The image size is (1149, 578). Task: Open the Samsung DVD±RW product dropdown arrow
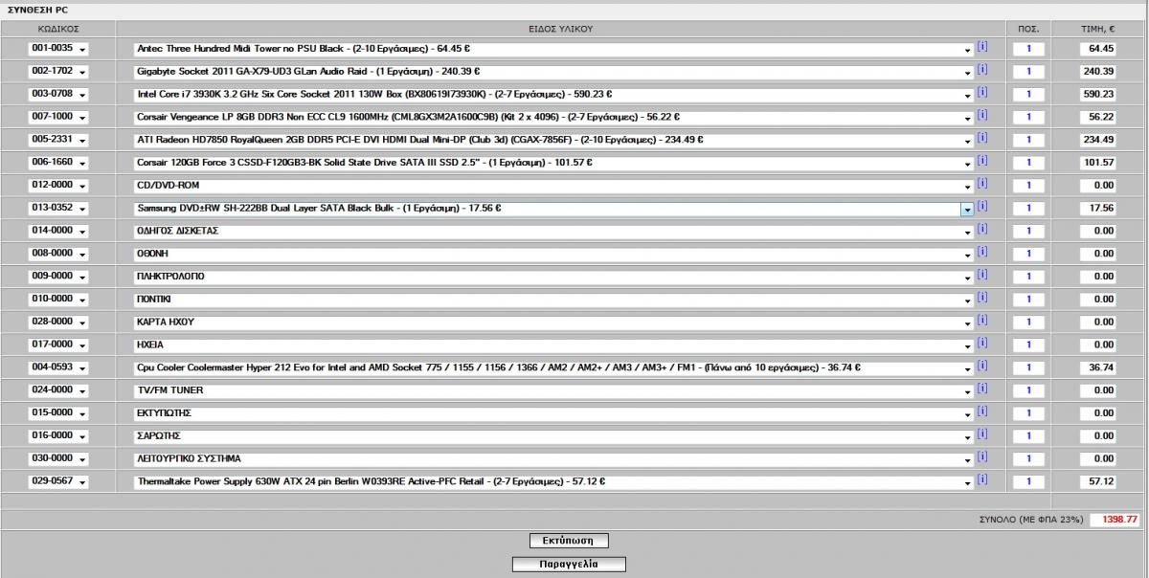coord(967,208)
